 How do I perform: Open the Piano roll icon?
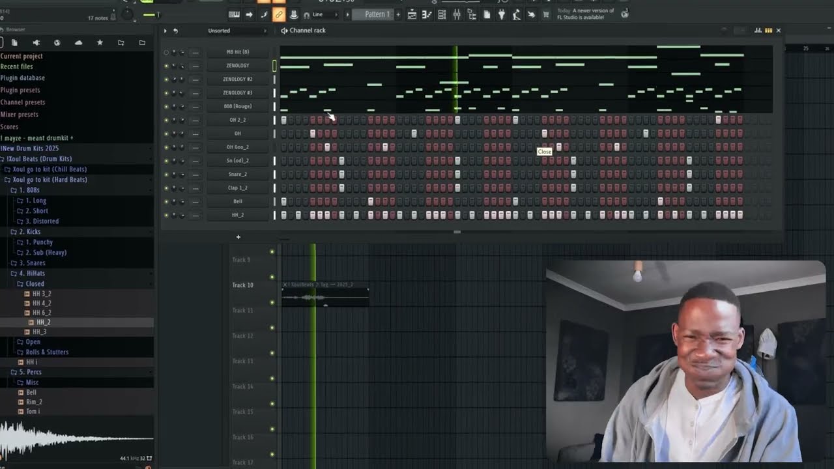[x=427, y=14]
